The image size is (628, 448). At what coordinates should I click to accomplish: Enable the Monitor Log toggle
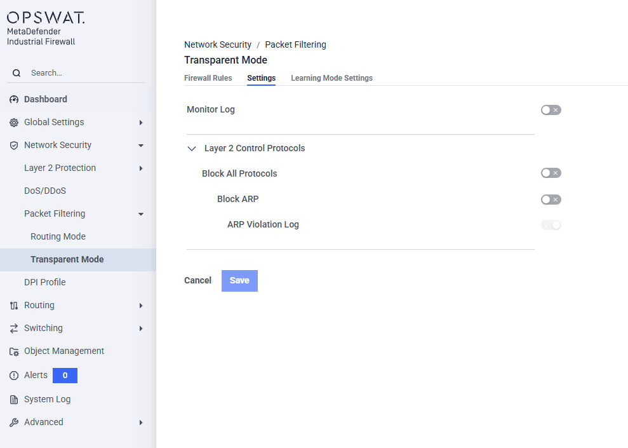551,110
